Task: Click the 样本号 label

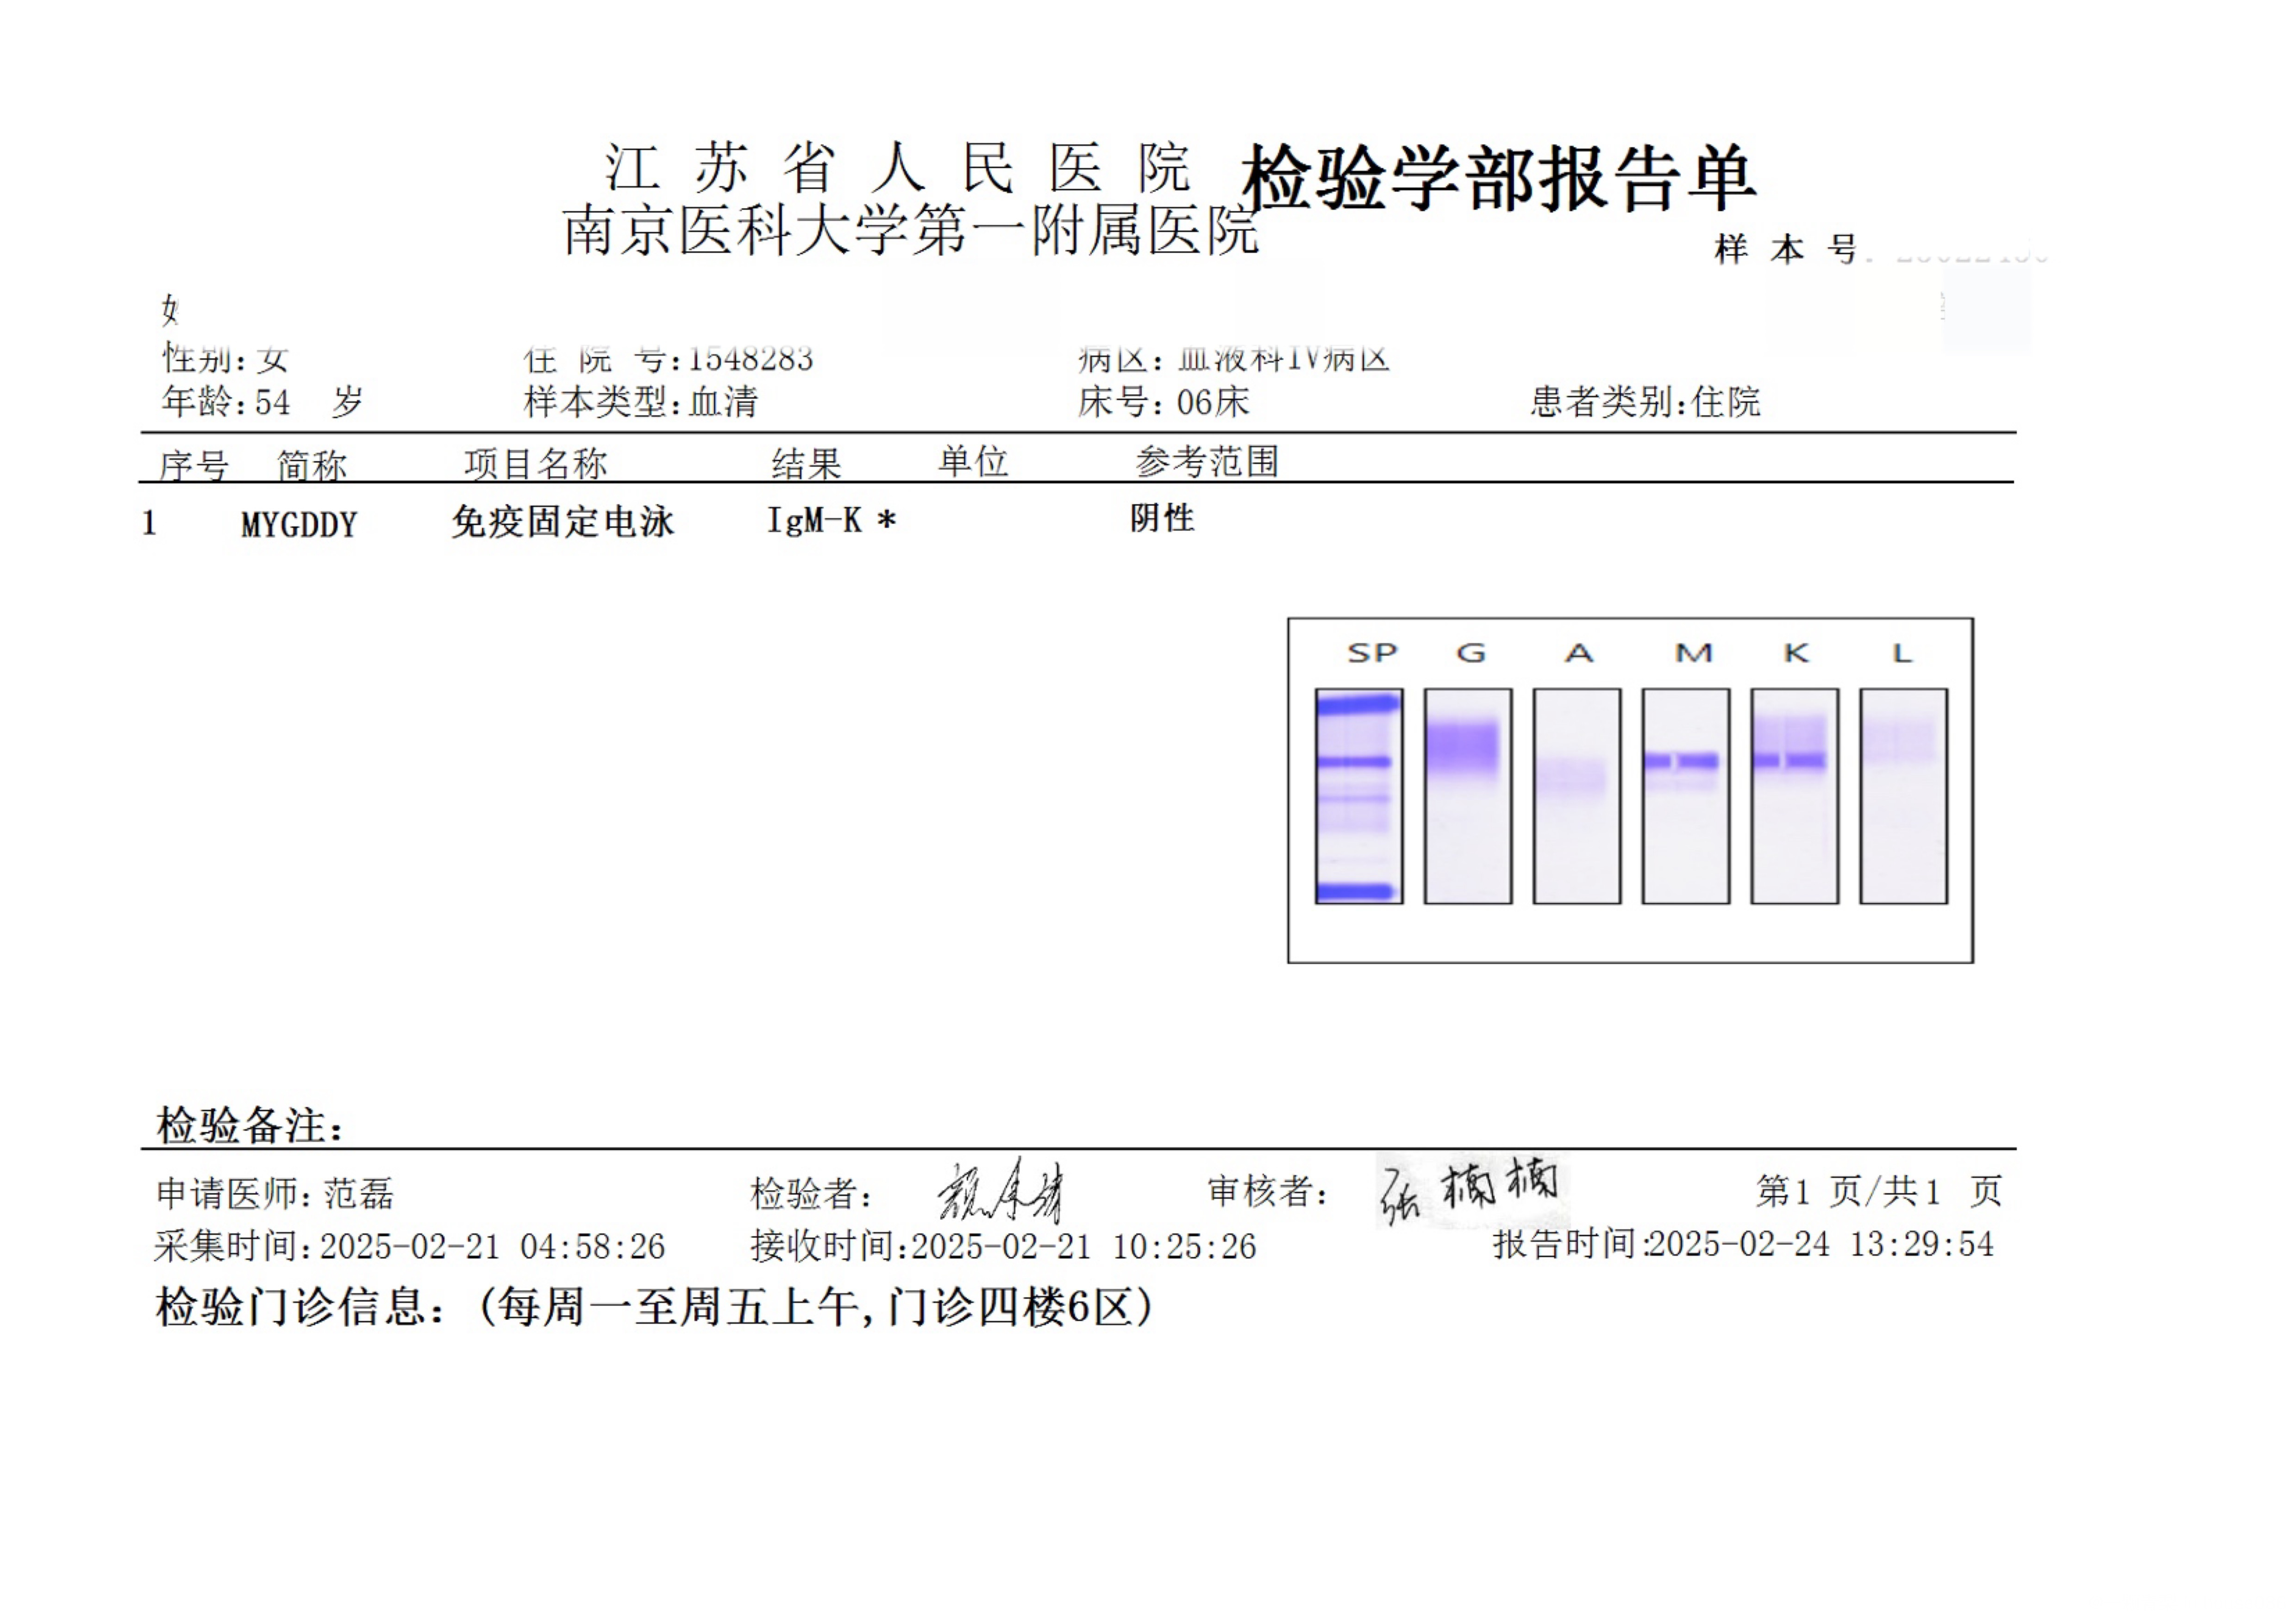Action: [x=1786, y=249]
